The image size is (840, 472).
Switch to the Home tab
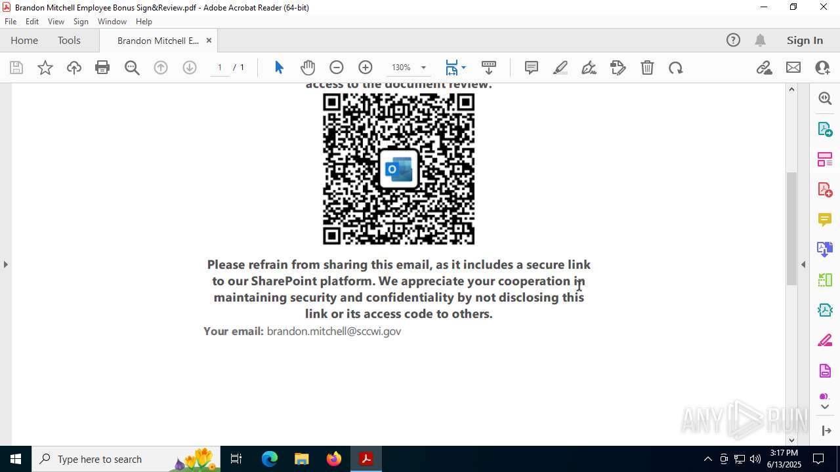tap(24, 41)
